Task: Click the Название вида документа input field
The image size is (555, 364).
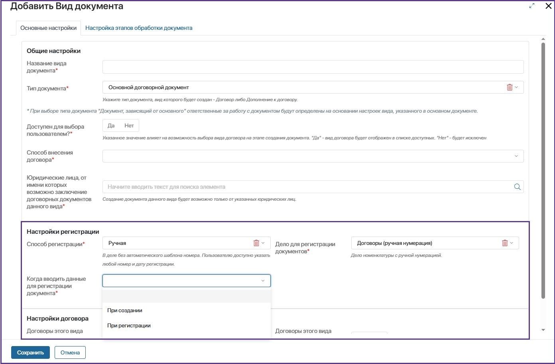Action: point(313,67)
